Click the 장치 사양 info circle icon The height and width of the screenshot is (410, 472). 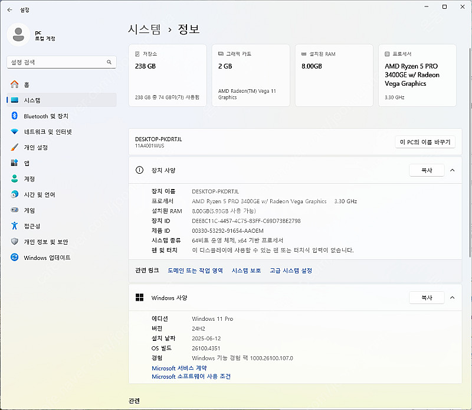click(139, 170)
